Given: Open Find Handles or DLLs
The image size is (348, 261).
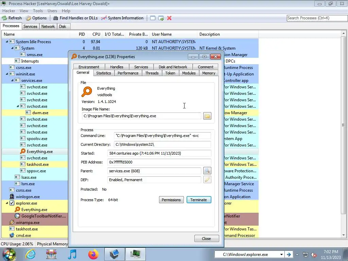Looking at the screenshot, I should (x=75, y=18).
